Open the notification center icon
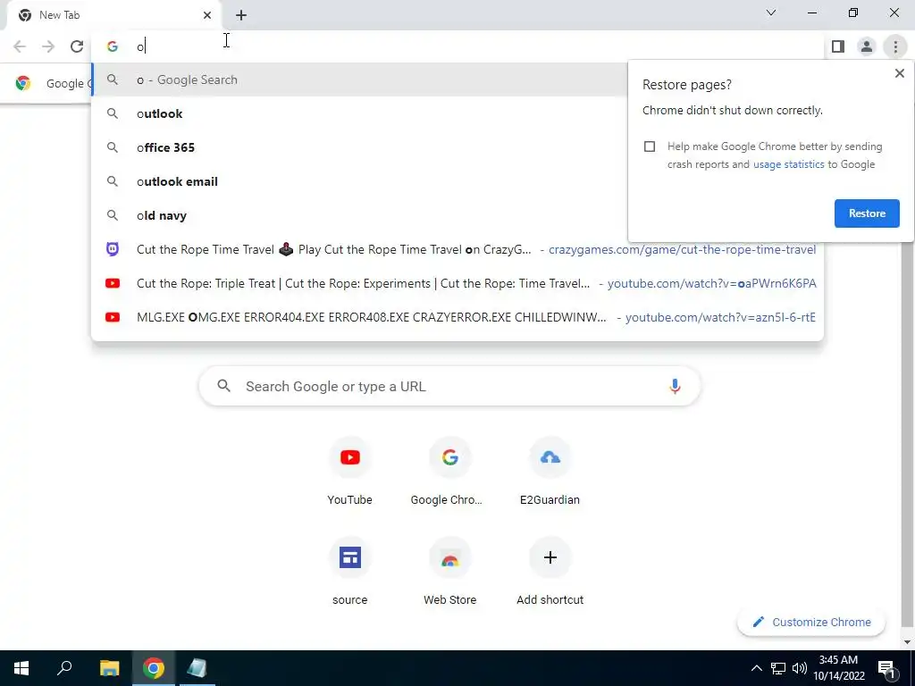Screen dimensions: 915x686 (887, 668)
